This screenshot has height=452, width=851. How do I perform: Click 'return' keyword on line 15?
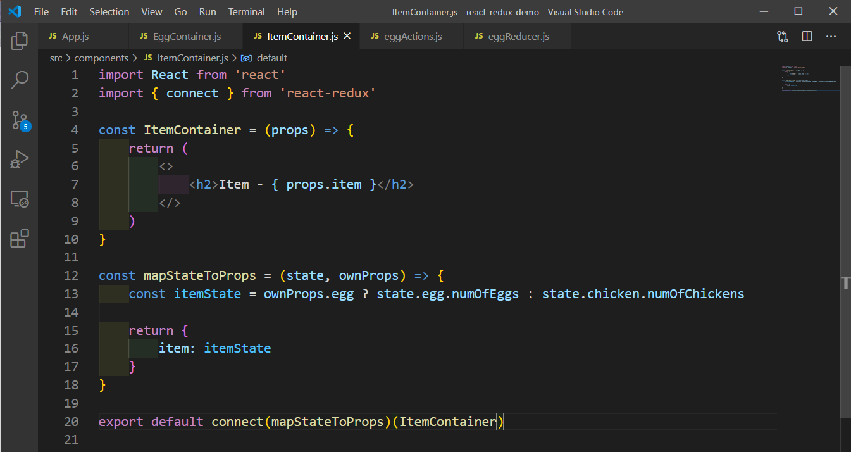click(x=151, y=330)
